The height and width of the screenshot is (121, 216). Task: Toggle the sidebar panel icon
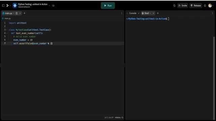click(x=3, y=5)
